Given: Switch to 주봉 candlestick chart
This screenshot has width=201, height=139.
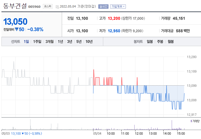Looking at the screenshot, I should pyautogui.click(x=160, y=41).
